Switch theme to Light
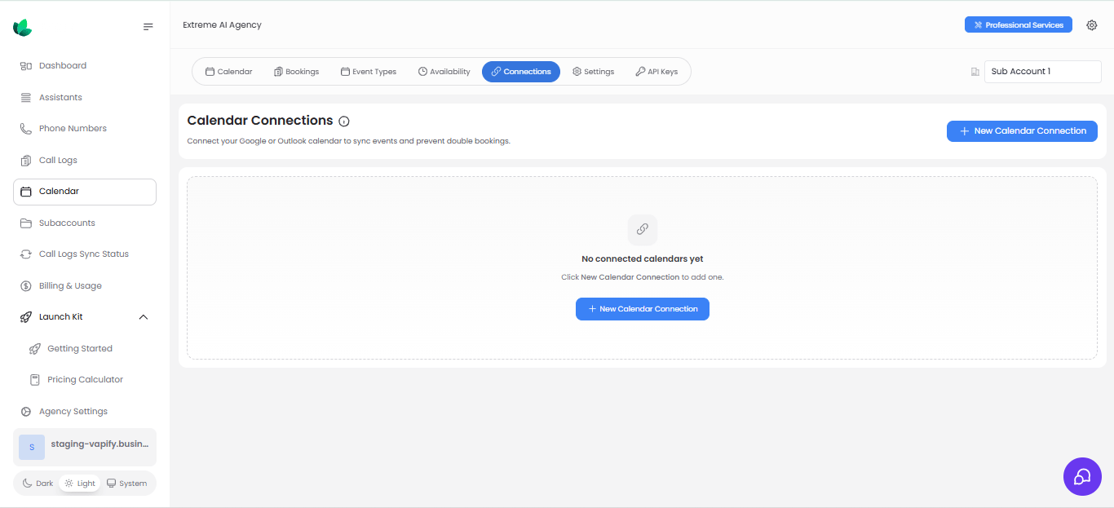1114x508 pixels. tap(80, 484)
